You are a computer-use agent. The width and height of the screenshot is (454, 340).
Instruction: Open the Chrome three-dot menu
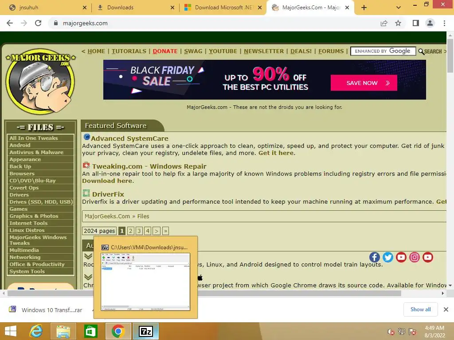(444, 23)
